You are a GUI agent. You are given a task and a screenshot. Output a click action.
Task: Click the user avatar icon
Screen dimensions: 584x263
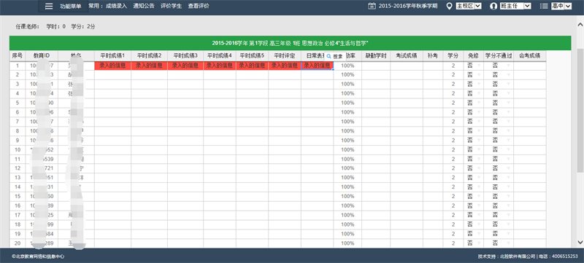[493, 6]
